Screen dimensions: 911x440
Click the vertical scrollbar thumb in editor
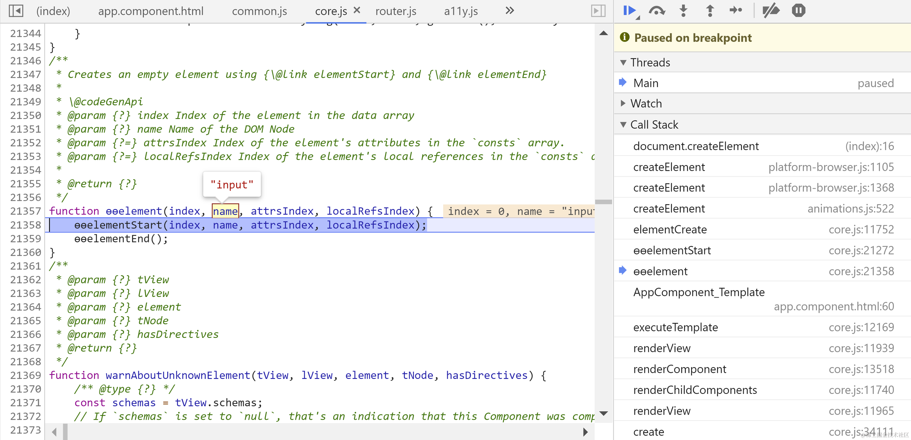pyautogui.click(x=603, y=202)
